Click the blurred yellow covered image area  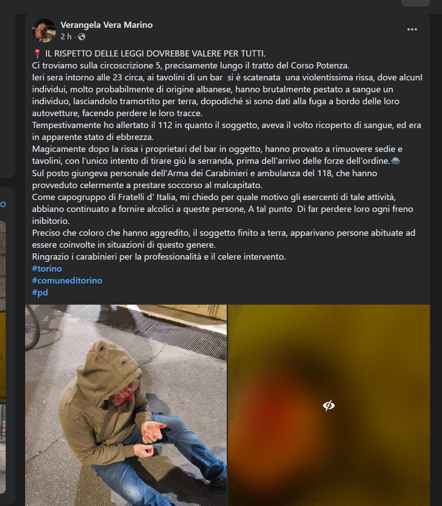click(329, 405)
